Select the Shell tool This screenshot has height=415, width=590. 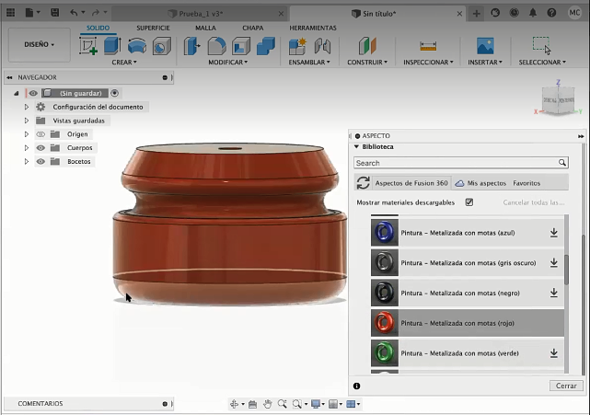(241, 46)
